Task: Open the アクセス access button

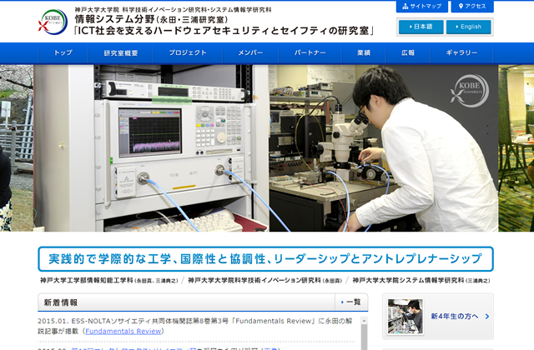Action: (x=472, y=6)
